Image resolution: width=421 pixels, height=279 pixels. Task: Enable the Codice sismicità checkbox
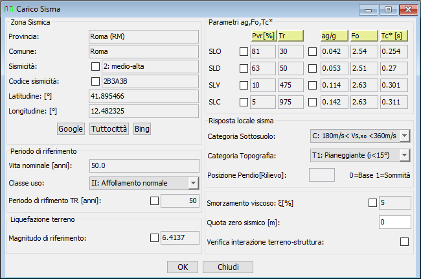point(95,81)
